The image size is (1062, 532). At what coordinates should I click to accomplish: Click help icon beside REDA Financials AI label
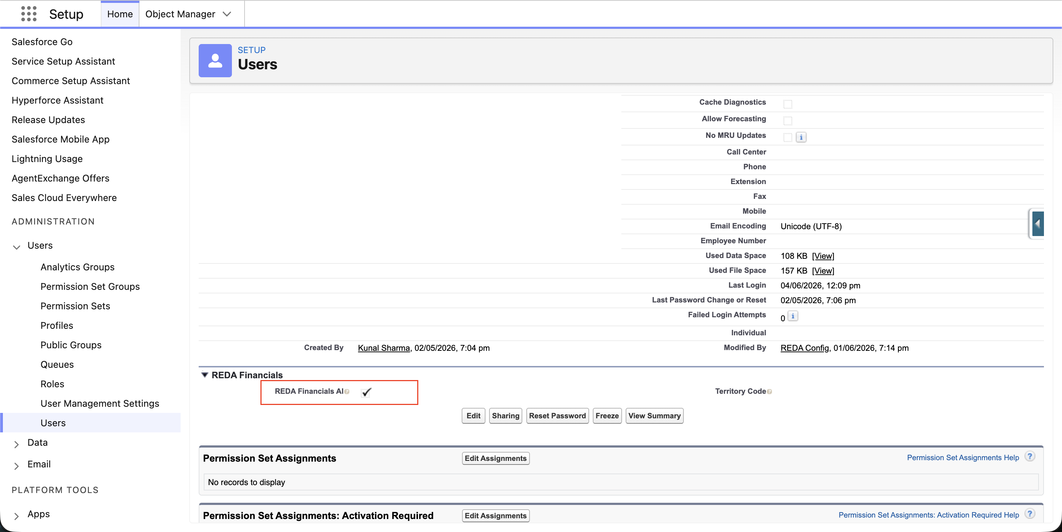point(347,392)
